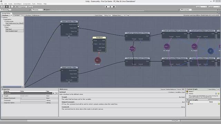This screenshot has height=124, width=221.
Task: Click the Release Save button
Action: pos(117,15)
